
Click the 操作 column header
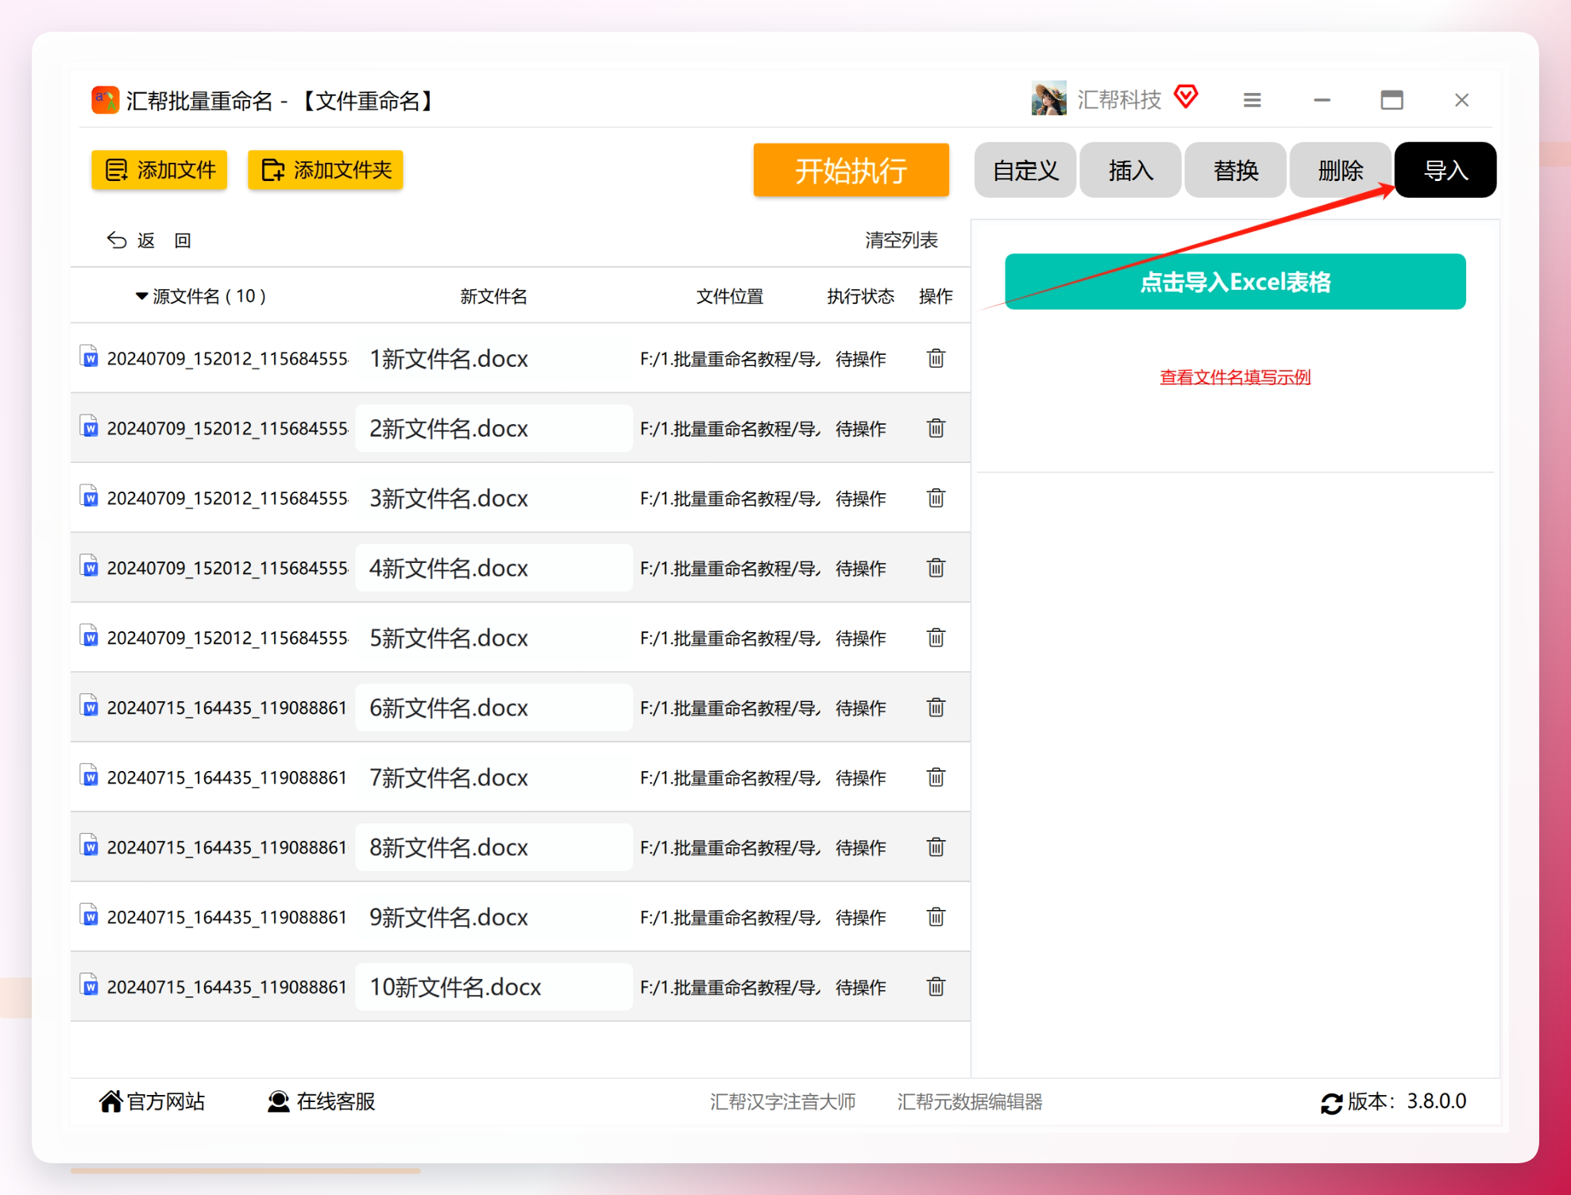pyautogui.click(x=936, y=296)
